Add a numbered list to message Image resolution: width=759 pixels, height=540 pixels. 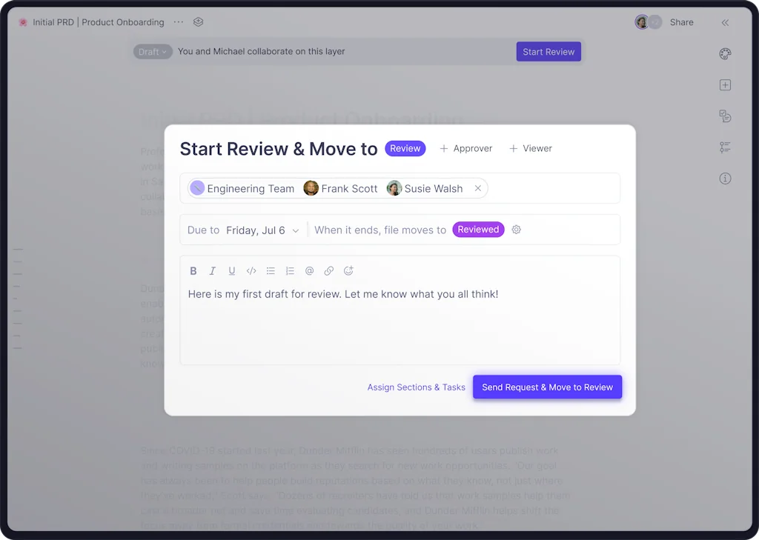click(290, 271)
